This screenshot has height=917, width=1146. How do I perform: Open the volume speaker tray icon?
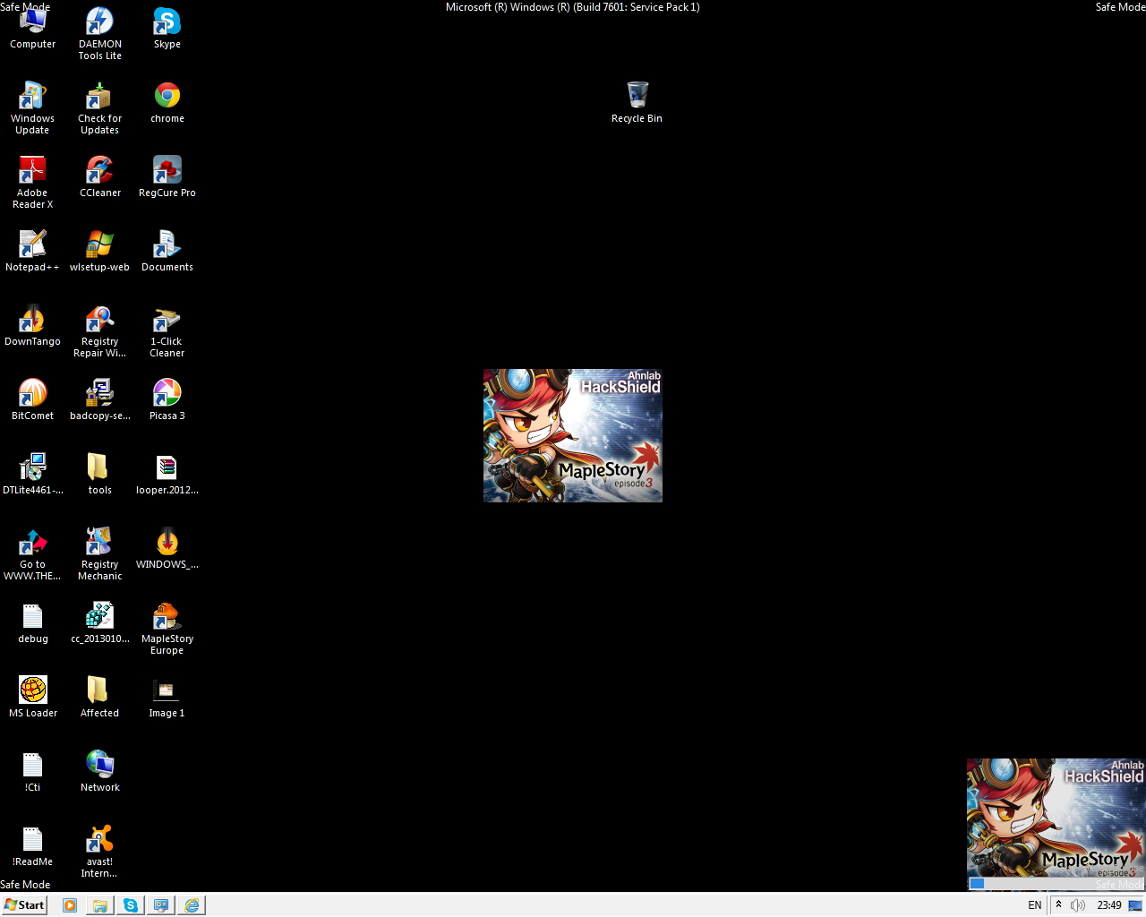pyautogui.click(x=1078, y=905)
